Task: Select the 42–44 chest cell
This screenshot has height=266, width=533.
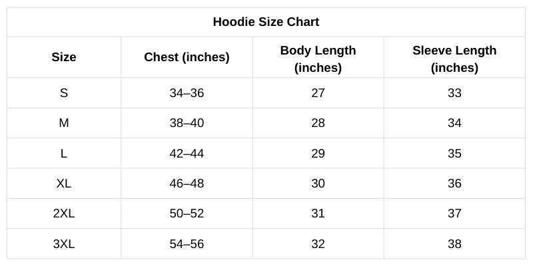Action: tap(187, 154)
